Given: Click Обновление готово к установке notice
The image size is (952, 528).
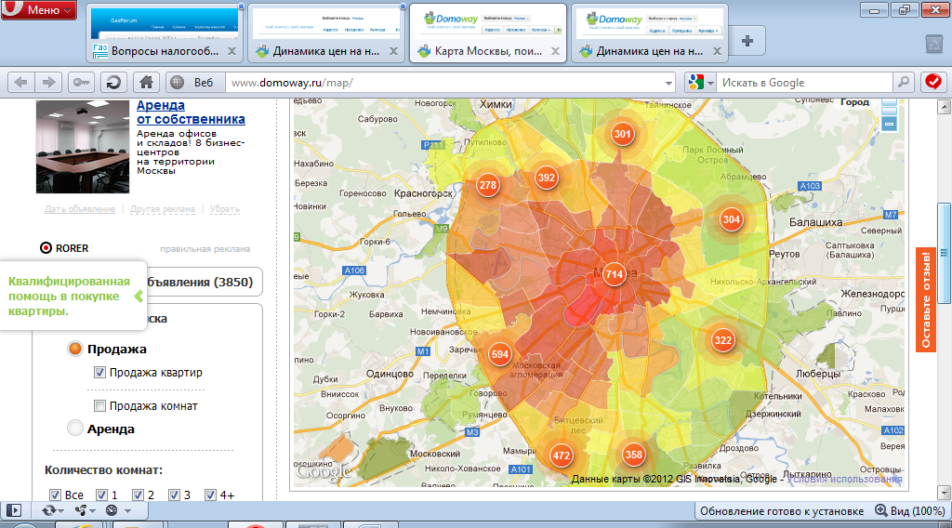Looking at the screenshot, I should click(x=781, y=511).
